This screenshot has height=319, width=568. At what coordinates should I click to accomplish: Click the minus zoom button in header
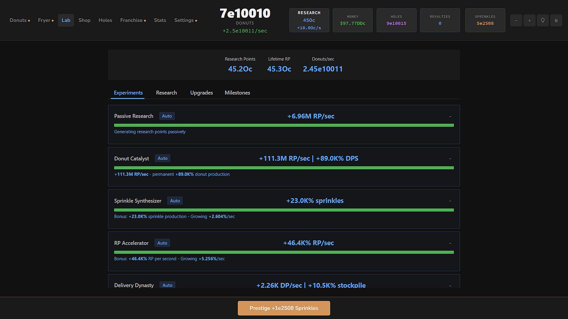click(x=516, y=20)
